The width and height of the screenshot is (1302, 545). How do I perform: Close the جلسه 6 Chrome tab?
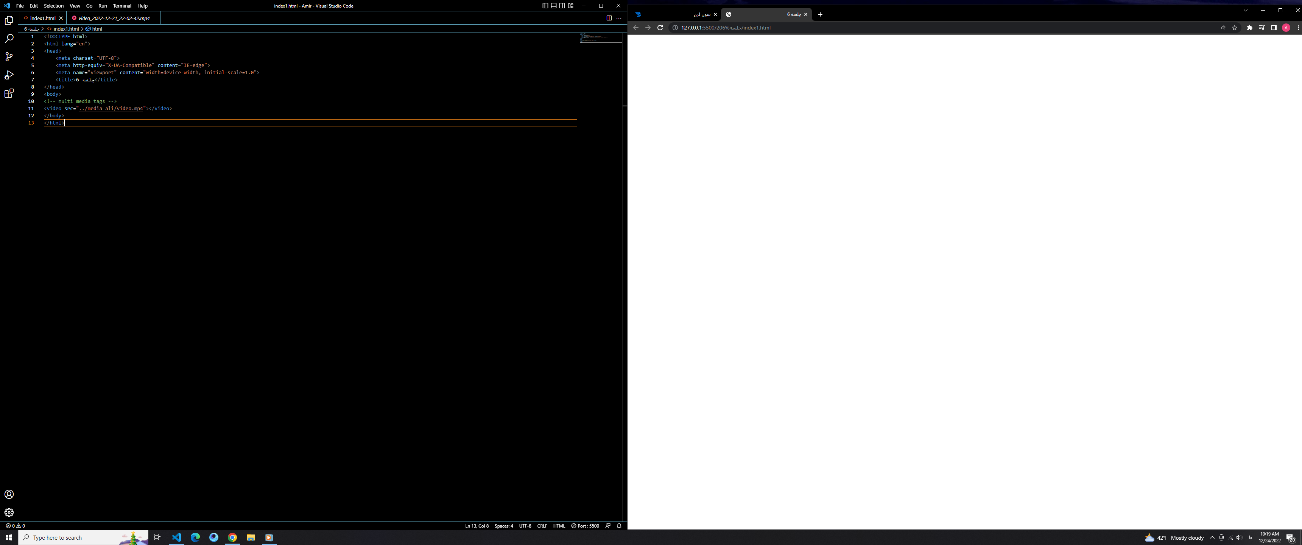(x=806, y=14)
